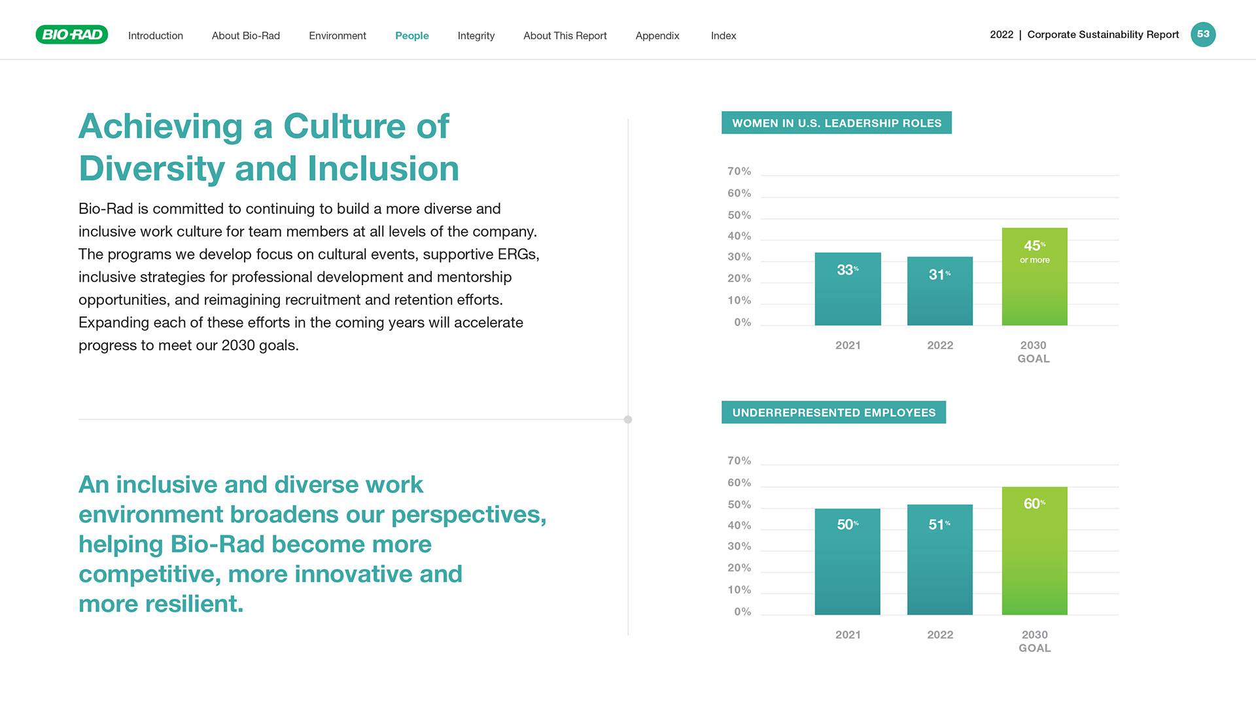Click the Women in U.S. Leadership Roles header
Image resolution: width=1256 pixels, height=706 pixels.
tap(837, 123)
